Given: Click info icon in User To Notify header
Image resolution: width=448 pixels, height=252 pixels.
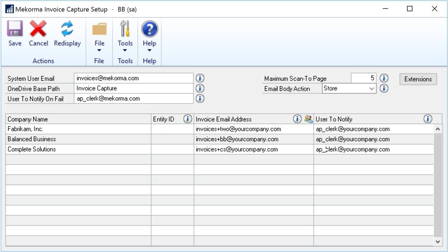Looking at the screenshot, I should click(x=428, y=119).
